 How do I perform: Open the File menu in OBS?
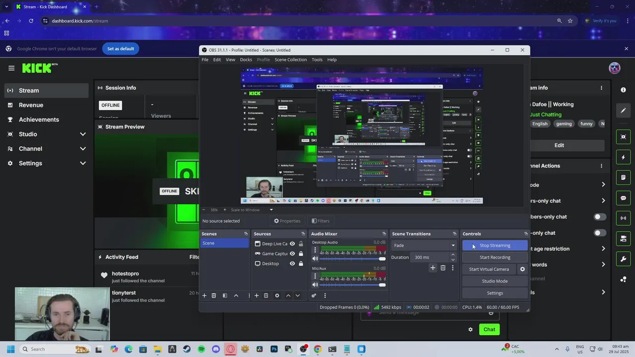(205, 59)
